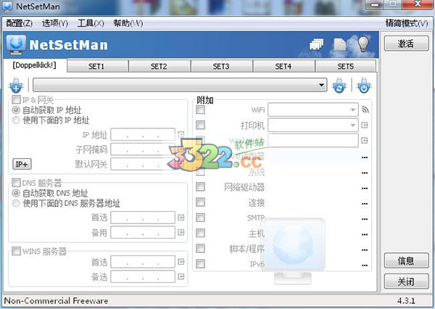Click the note page icon in the header

click(x=339, y=45)
